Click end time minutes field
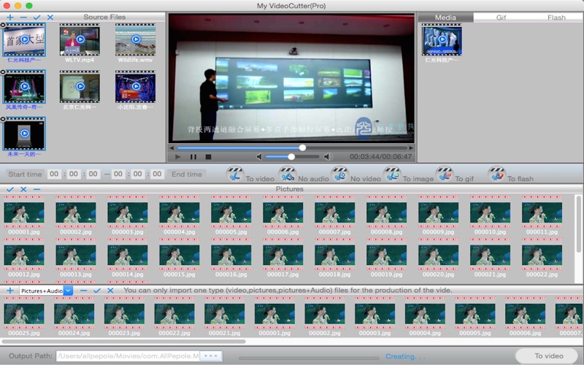This screenshot has width=584, height=365. 138,174
